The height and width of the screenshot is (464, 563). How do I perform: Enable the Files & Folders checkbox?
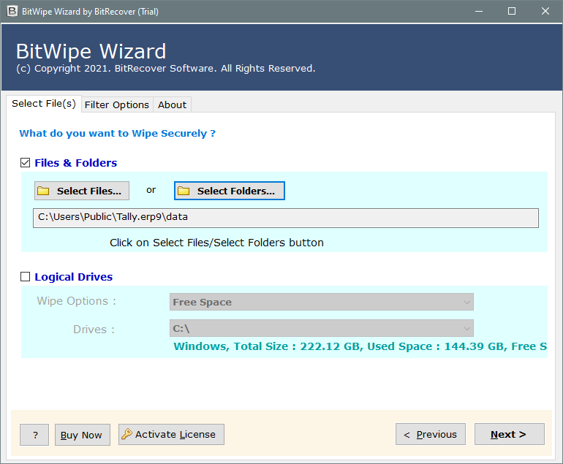pos(25,162)
